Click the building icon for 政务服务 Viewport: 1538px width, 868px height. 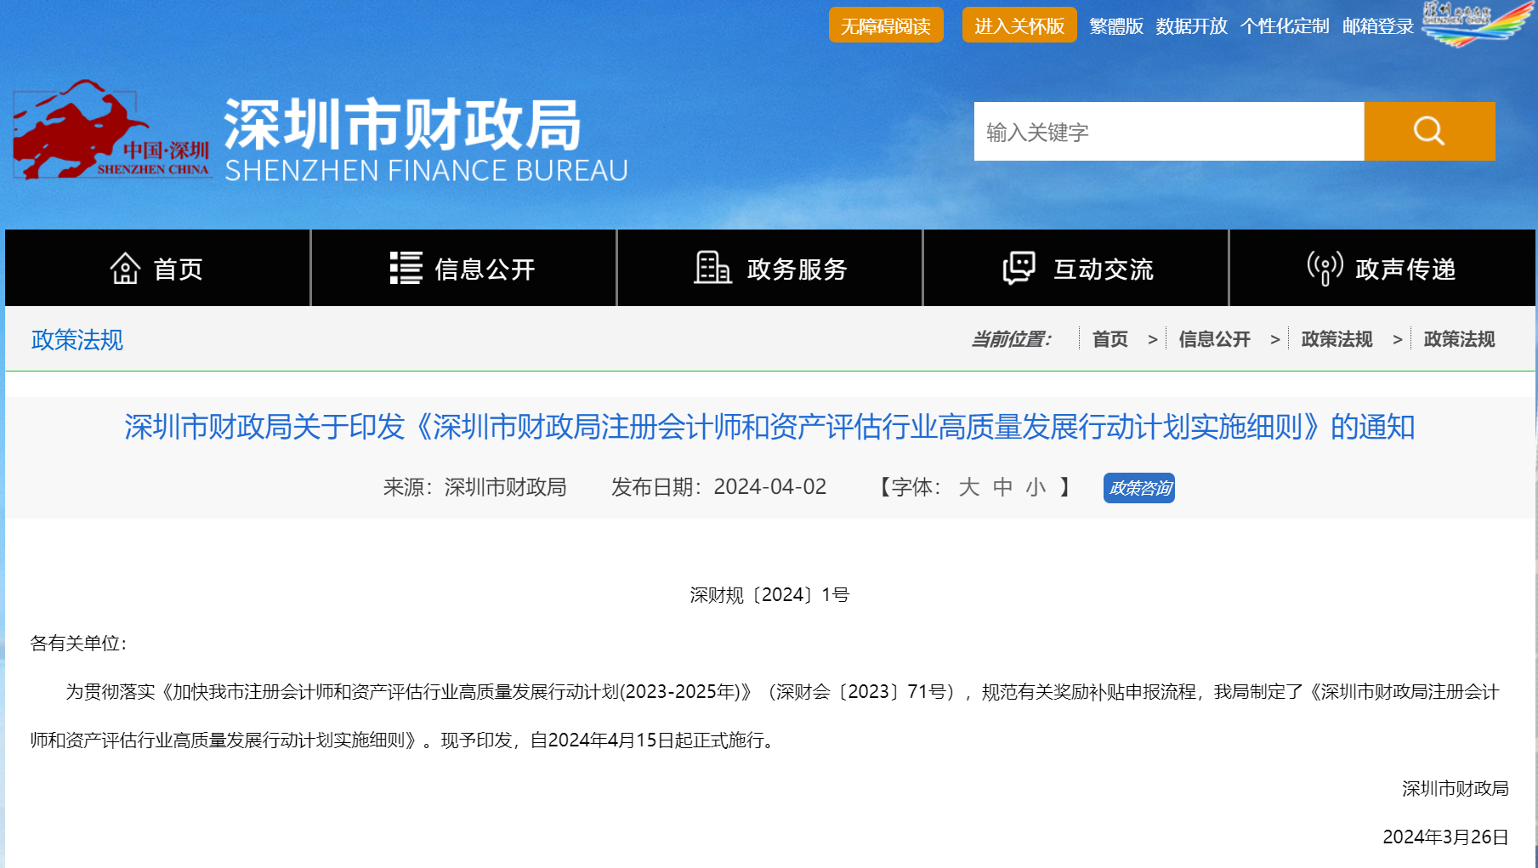712,267
